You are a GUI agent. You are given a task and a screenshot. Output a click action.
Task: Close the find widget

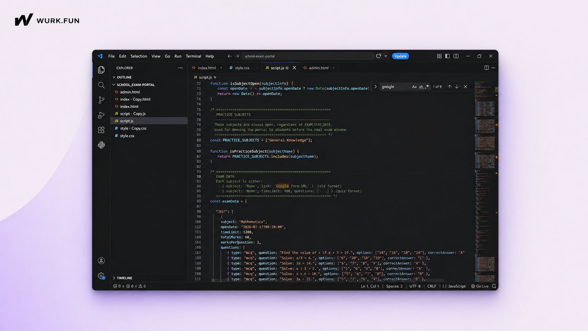pyautogui.click(x=466, y=87)
